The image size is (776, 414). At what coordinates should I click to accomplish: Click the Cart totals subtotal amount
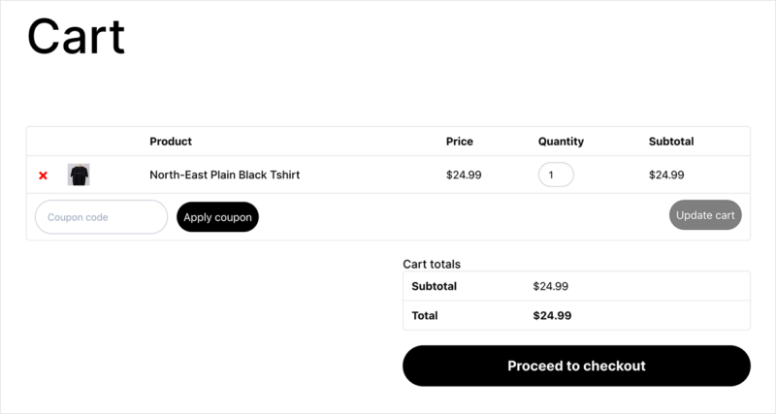coord(551,286)
